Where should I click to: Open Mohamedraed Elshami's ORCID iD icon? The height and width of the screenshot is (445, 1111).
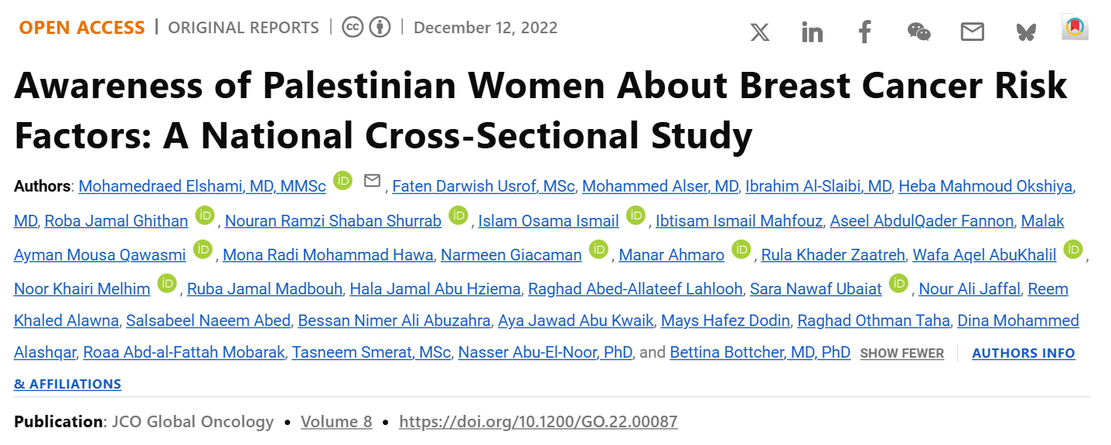pos(343,182)
